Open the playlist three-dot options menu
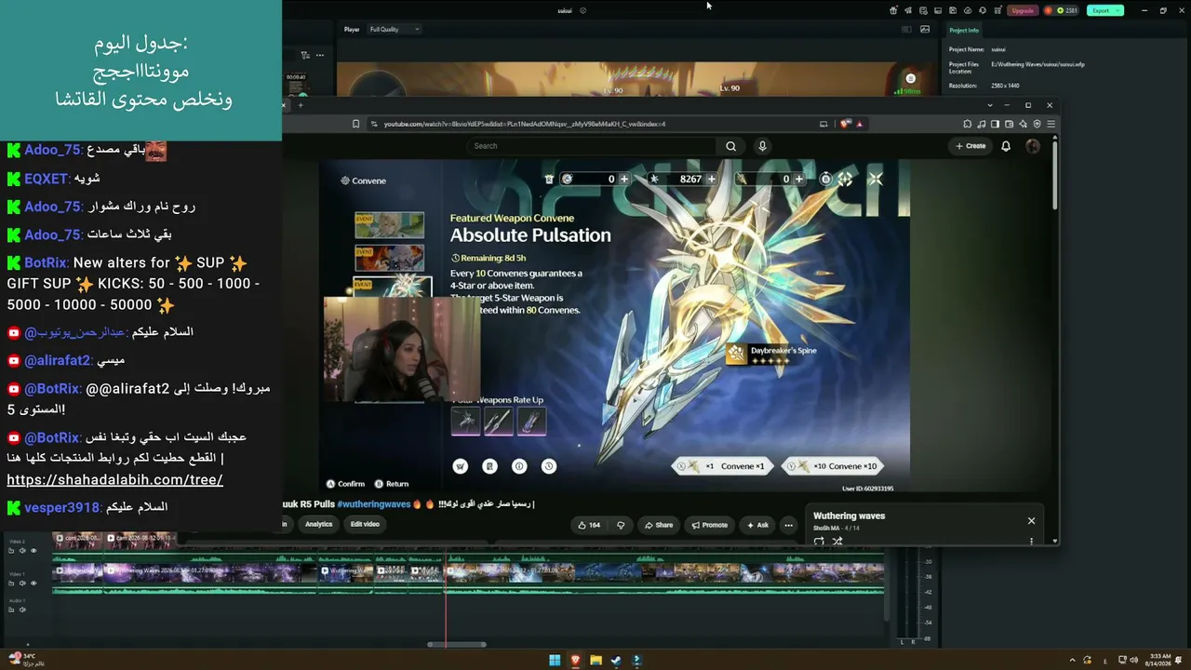Viewport: 1191px width, 670px height. (x=1031, y=541)
